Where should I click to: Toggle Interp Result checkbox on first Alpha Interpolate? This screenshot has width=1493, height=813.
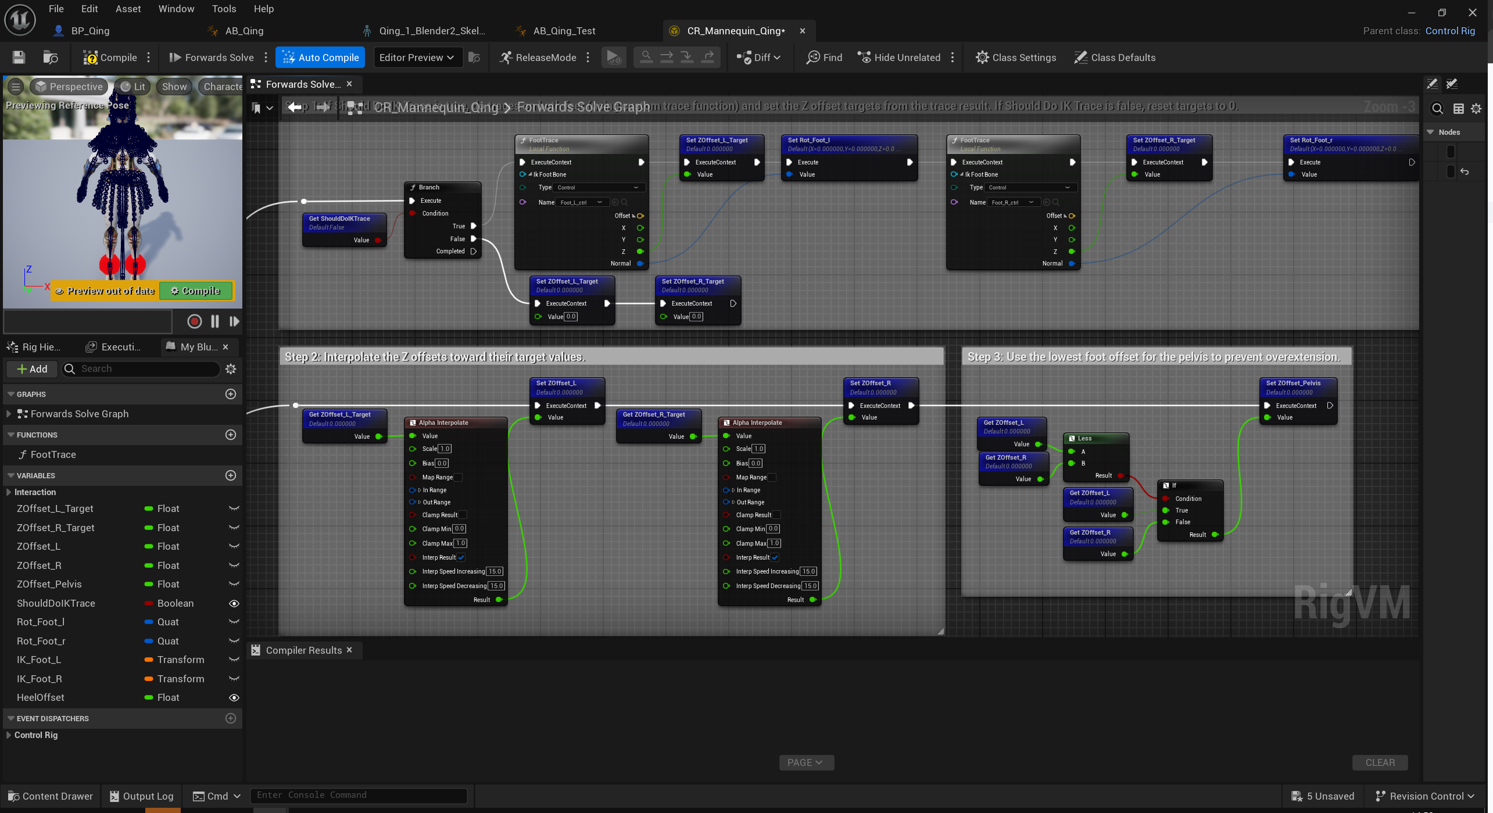(461, 557)
